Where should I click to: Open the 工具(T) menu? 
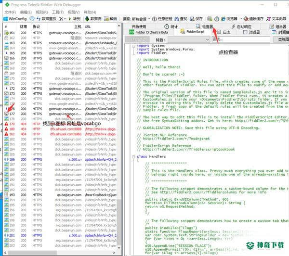coord(58,12)
